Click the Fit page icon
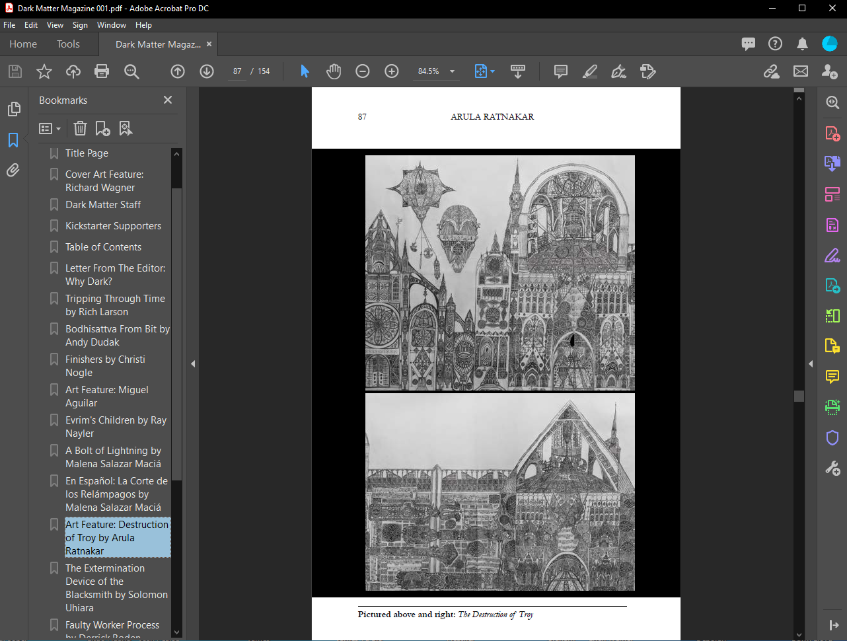Viewport: 847px width, 641px height. click(x=481, y=71)
